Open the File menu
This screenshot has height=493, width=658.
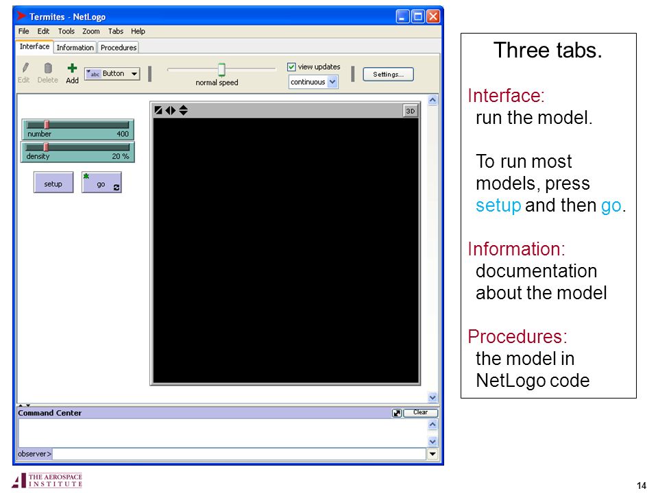23,31
